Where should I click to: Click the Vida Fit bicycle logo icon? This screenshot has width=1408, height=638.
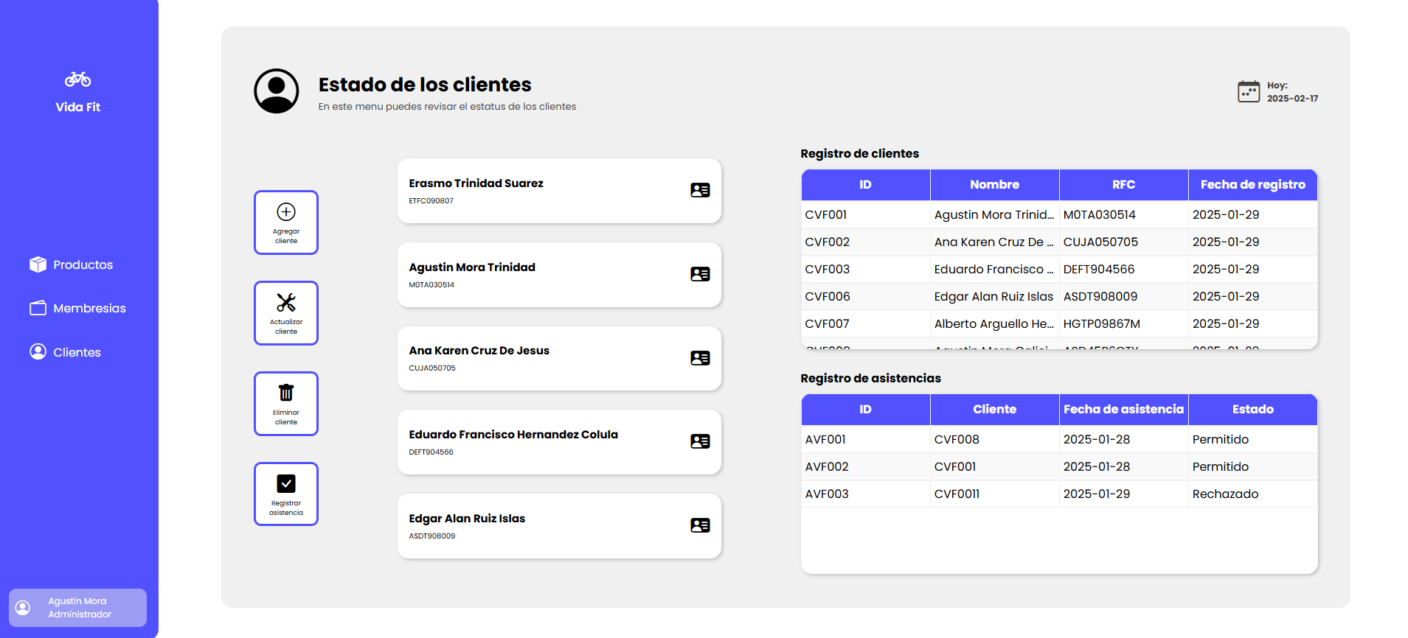click(77, 79)
